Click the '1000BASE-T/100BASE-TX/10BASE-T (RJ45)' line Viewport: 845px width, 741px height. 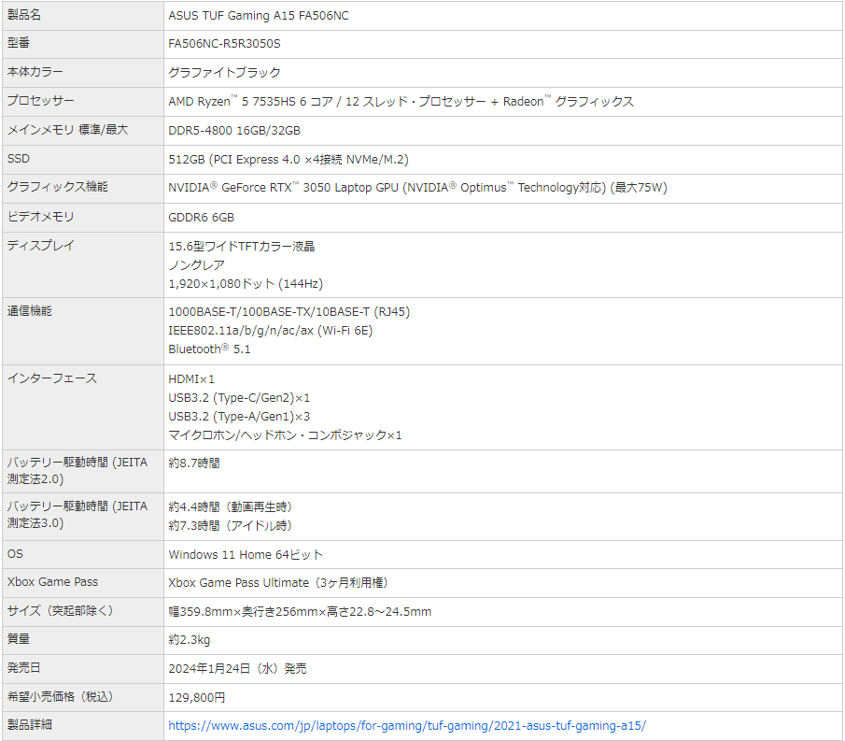coord(289,312)
